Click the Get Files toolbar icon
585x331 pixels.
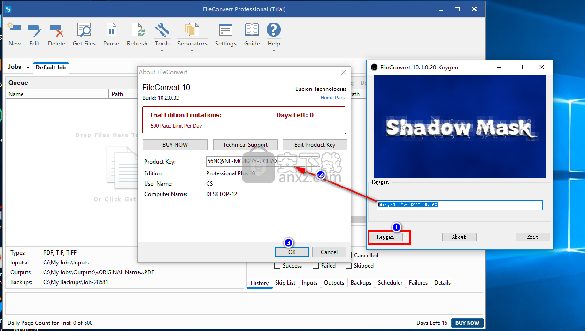pos(84,30)
